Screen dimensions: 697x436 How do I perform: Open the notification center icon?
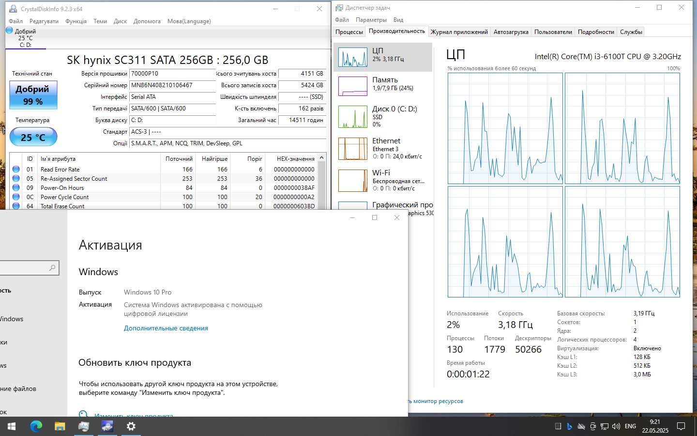pyautogui.click(x=681, y=426)
